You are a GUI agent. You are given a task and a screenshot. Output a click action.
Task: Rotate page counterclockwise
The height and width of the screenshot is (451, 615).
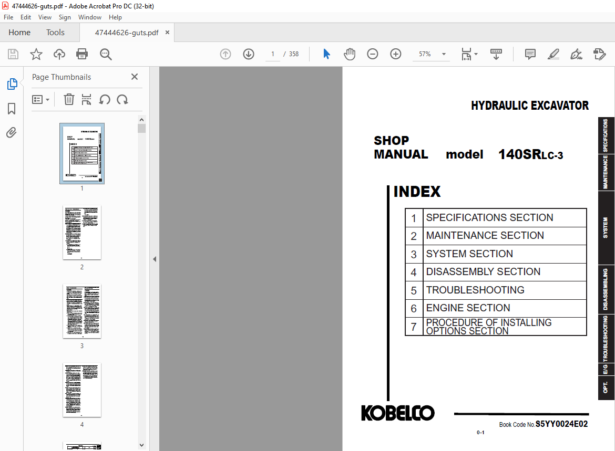click(x=104, y=100)
